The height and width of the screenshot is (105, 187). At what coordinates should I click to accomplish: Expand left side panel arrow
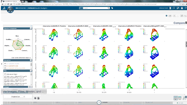pyautogui.click(x=2, y=64)
